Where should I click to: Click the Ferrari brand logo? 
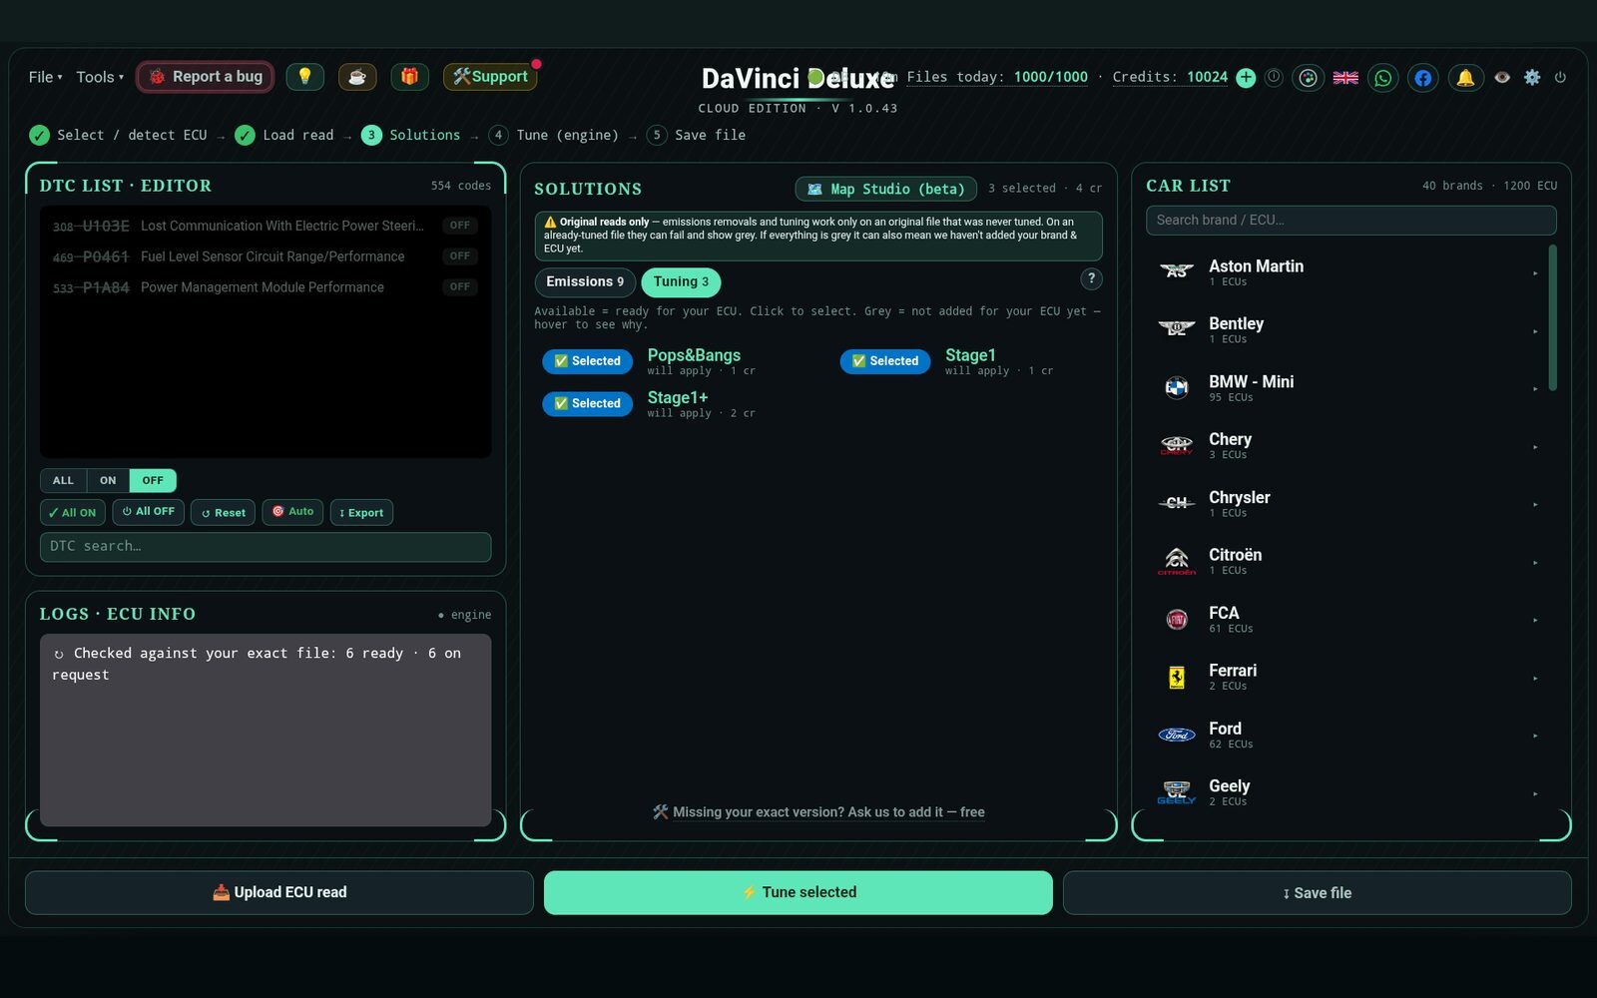[x=1177, y=677]
